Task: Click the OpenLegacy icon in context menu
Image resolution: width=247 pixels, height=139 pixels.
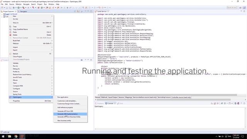Action: pyautogui.click(x=10, y=97)
